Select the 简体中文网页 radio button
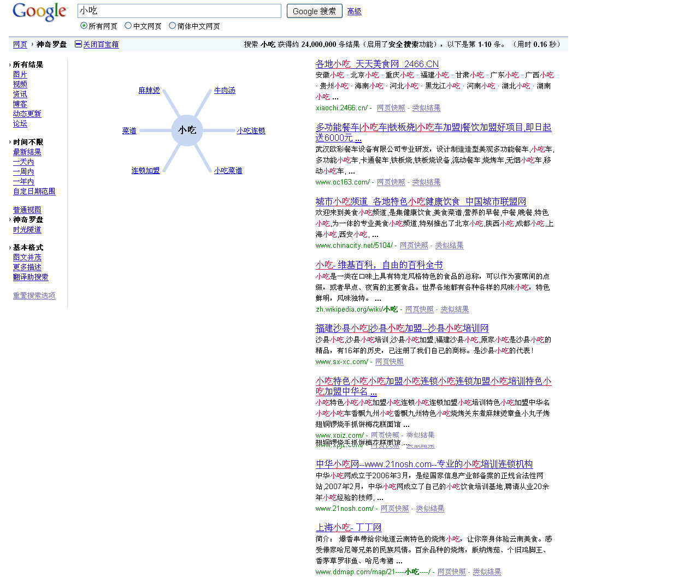The width and height of the screenshot is (690, 577). pyautogui.click(x=172, y=26)
